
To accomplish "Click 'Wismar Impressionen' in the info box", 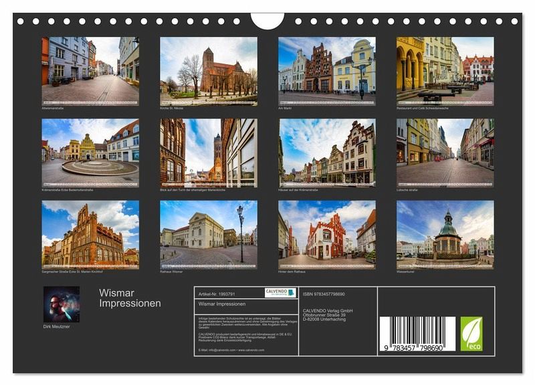I will click(222, 304).
